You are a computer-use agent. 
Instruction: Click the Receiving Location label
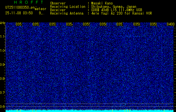[68, 7]
